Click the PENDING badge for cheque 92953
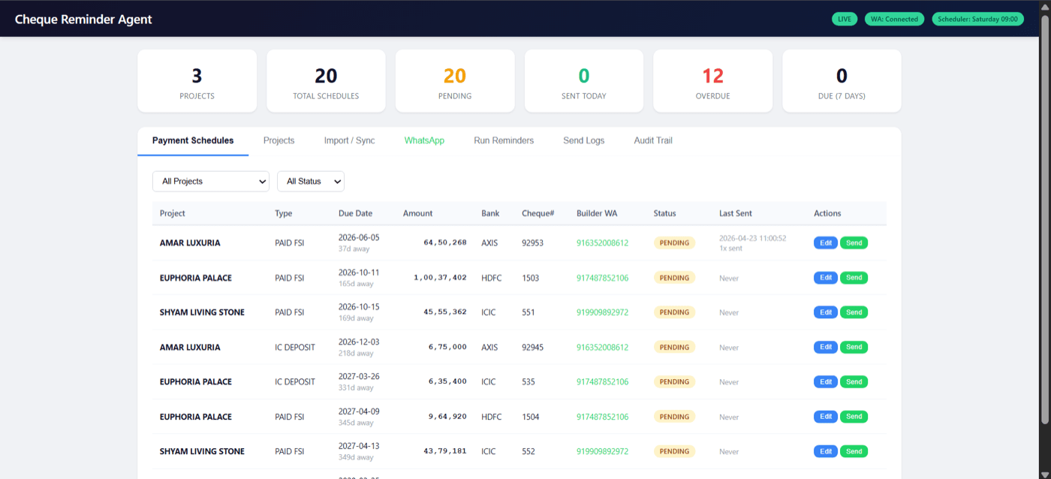 click(674, 243)
